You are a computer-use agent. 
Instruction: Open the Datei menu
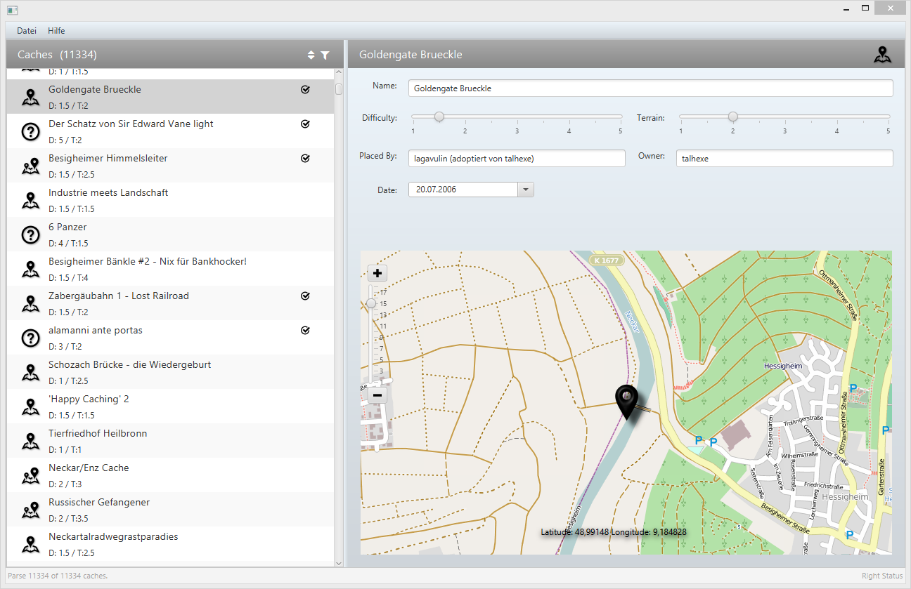pyautogui.click(x=27, y=31)
